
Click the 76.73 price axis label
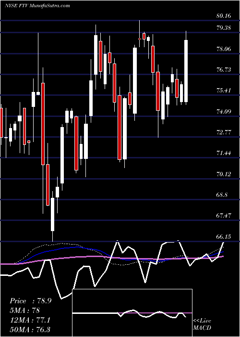tap(224, 70)
